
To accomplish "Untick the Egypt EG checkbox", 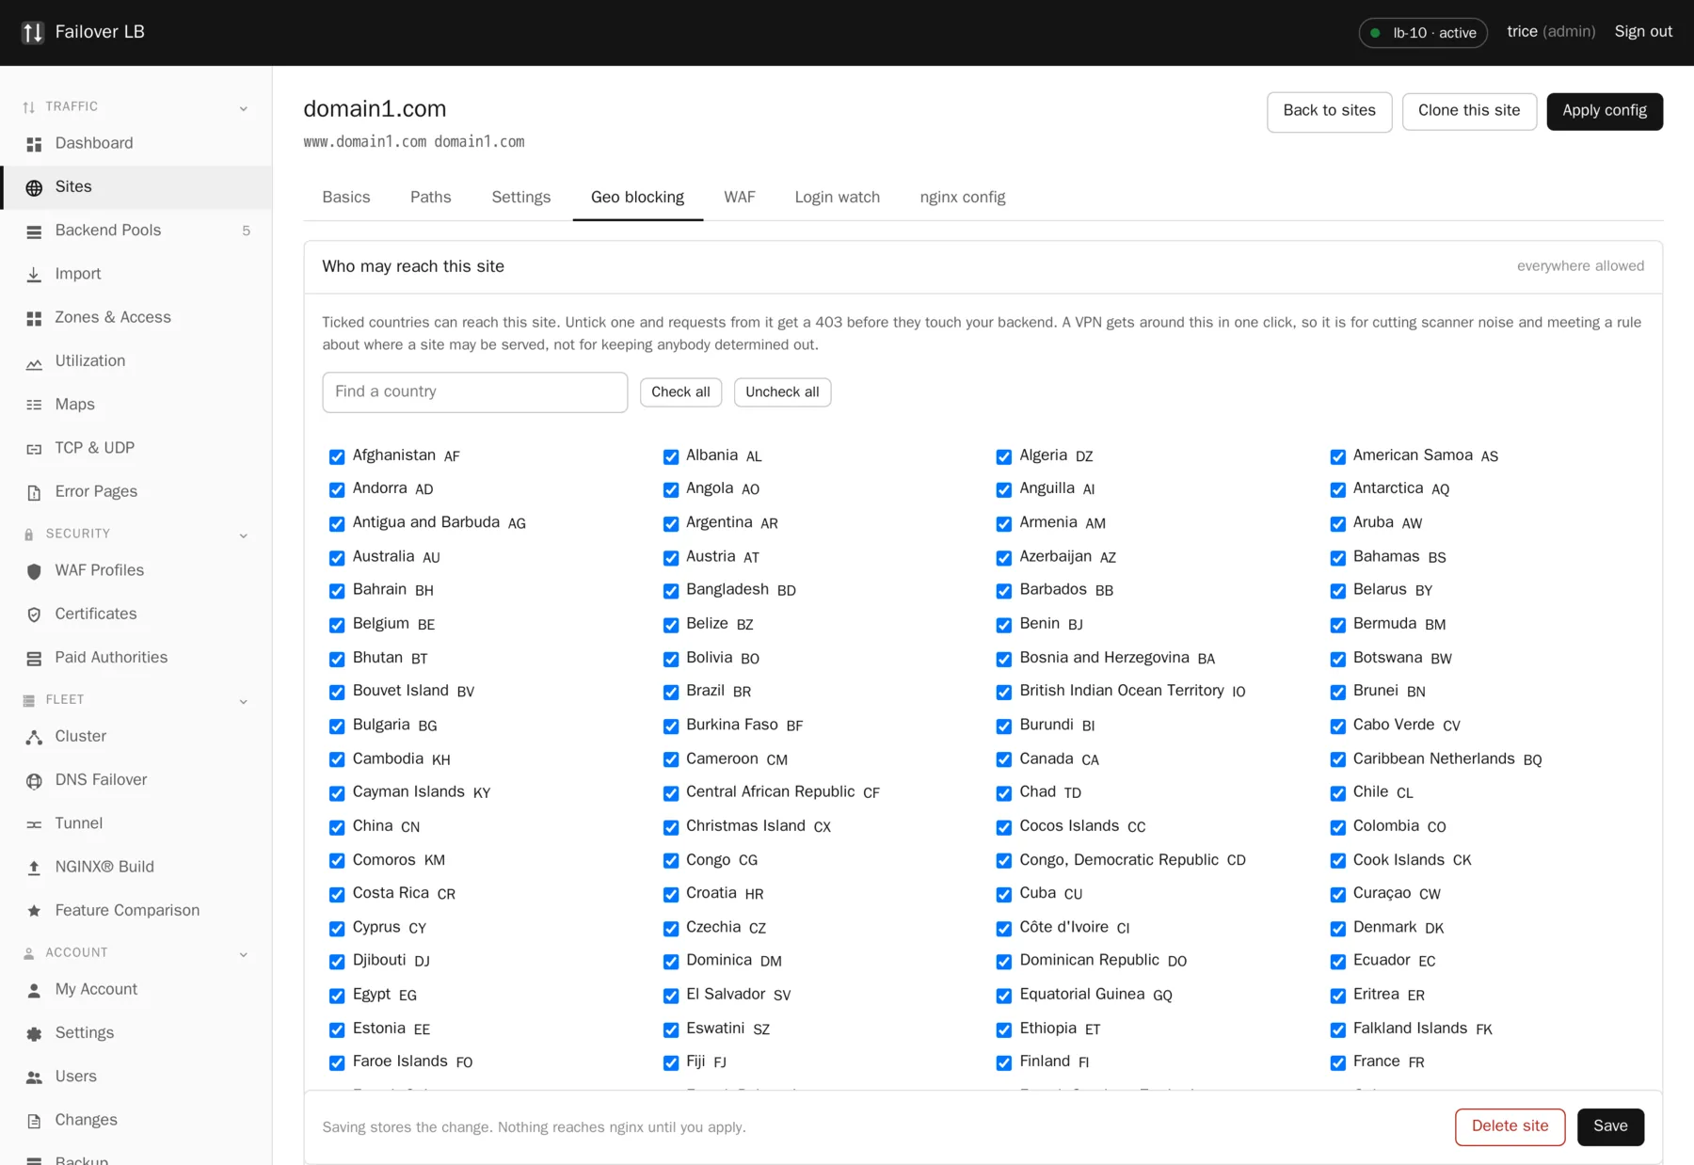I will [336, 996].
